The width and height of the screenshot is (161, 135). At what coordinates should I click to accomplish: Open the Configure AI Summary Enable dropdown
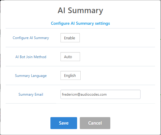70,38
